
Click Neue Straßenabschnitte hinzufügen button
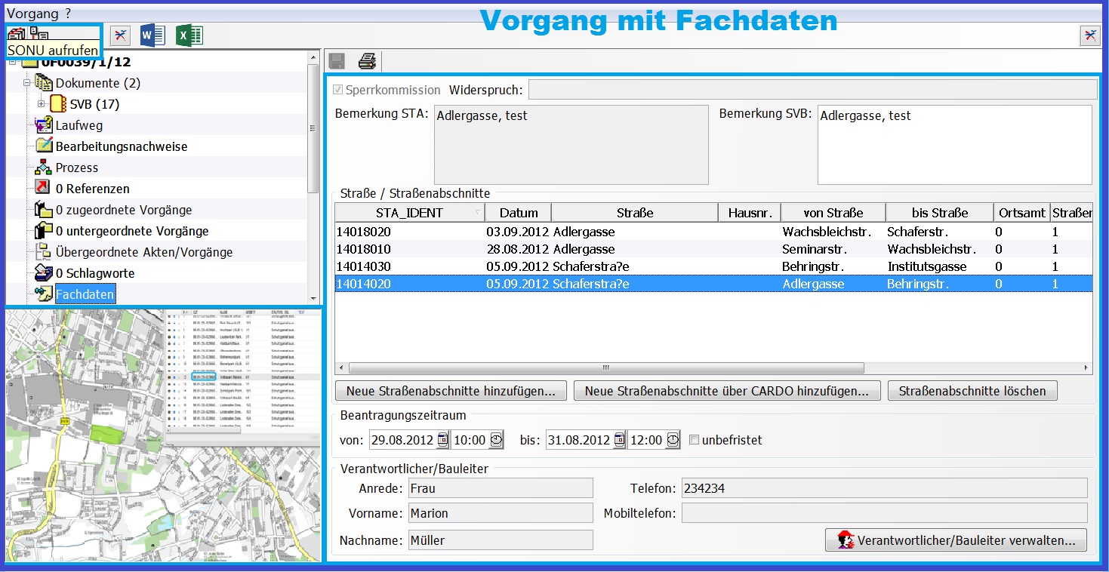[451, 391]
